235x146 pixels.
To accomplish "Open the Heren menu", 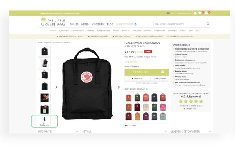I will coord(85,24).
